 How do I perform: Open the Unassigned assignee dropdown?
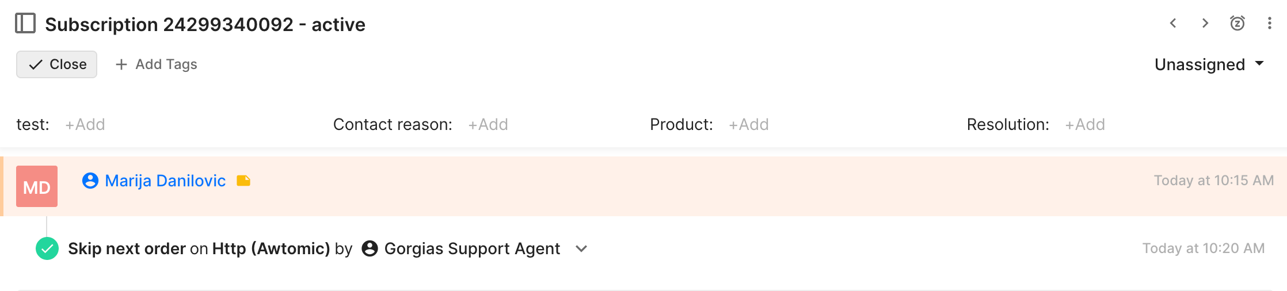(x=1209, y=64)
